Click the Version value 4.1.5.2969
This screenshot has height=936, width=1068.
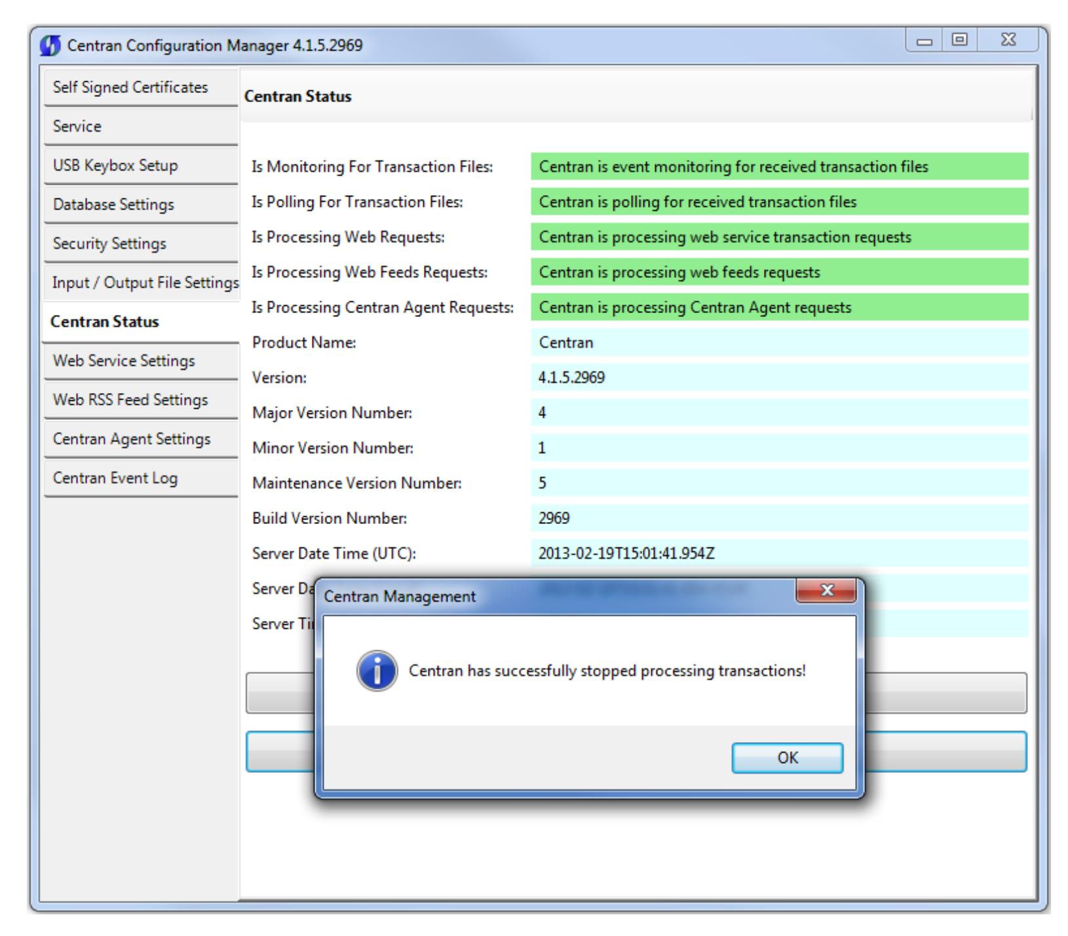coord(780,378)
